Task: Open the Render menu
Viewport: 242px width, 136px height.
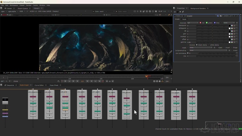Action: pos(29,5)
